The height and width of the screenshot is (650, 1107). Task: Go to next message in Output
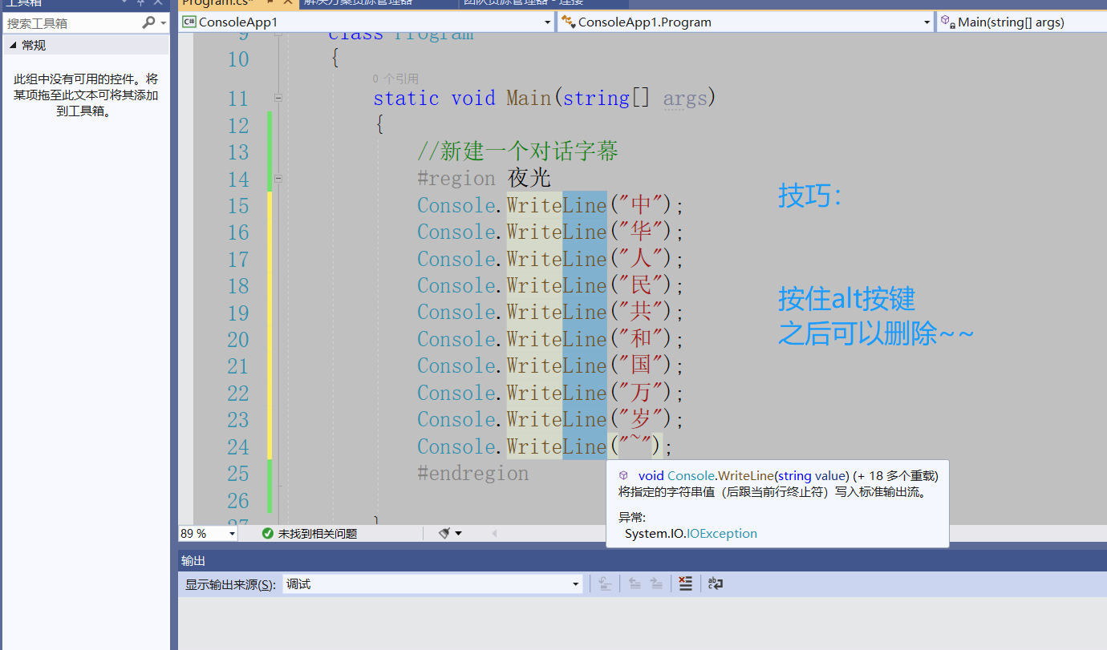click(x=656, y=584)
